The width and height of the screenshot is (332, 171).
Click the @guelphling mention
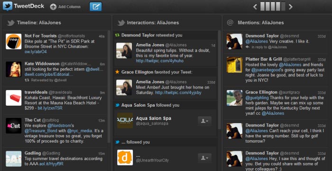pos(257,98)
